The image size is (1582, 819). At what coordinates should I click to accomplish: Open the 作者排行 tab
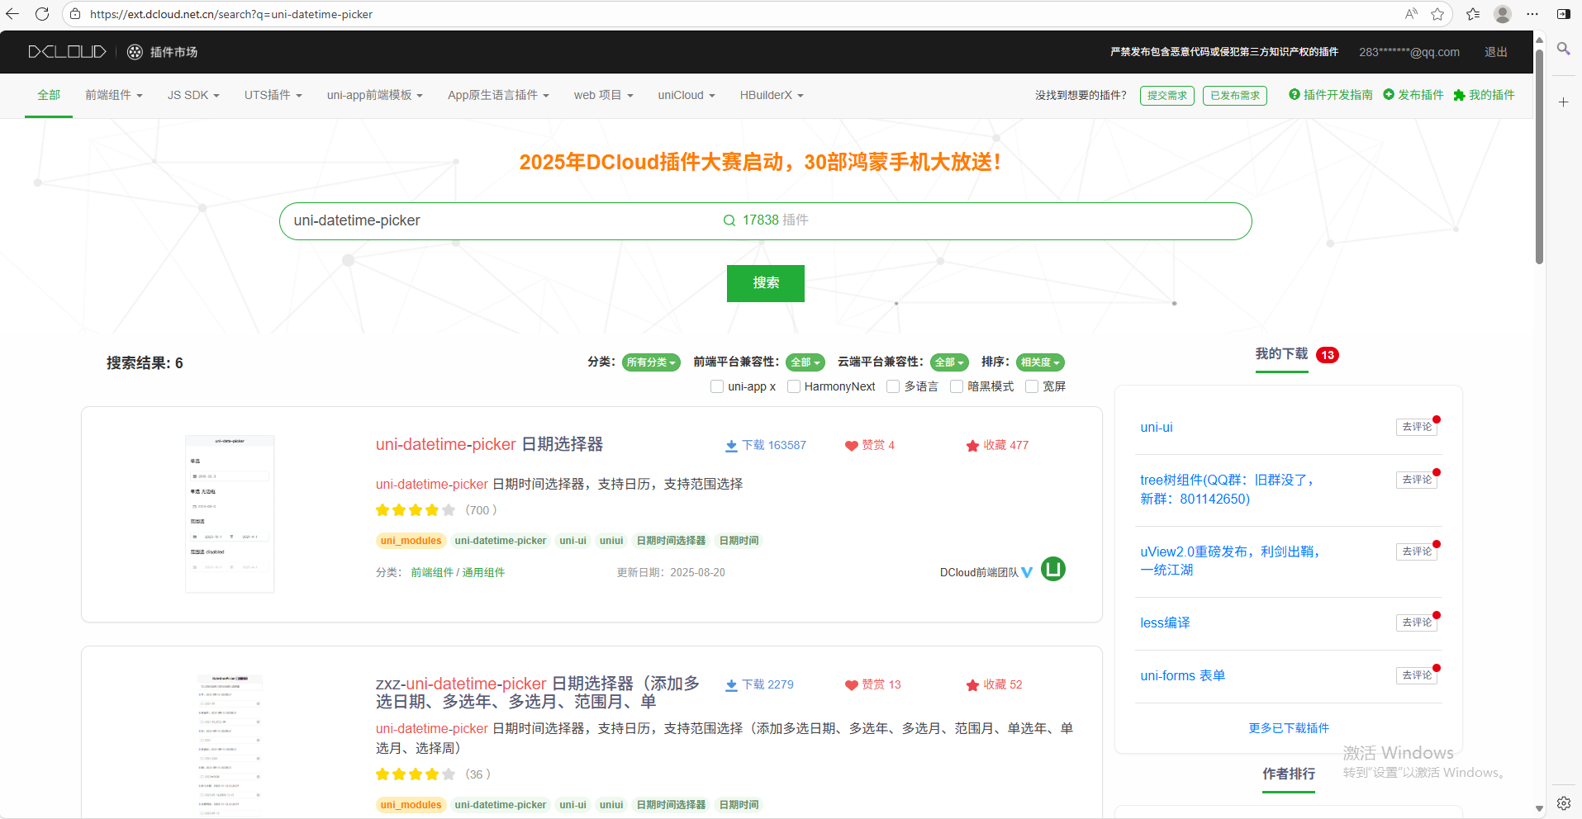click(1289, 774)
